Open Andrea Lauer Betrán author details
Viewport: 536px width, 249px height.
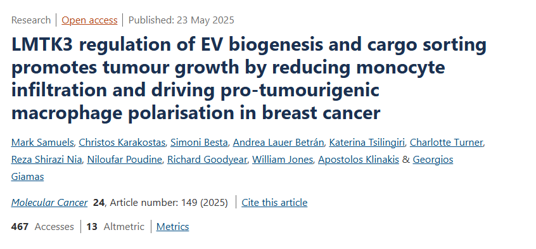click(278, 143)
